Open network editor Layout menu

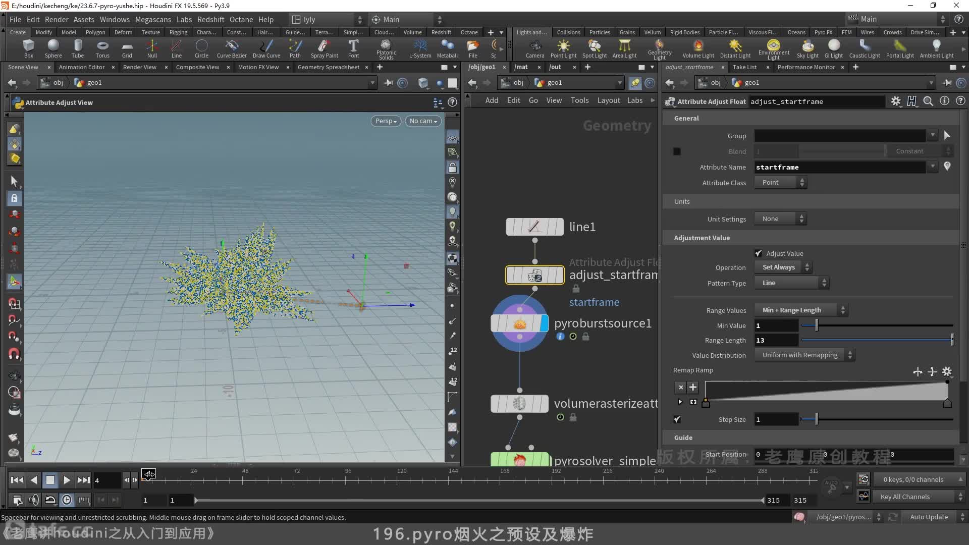tap(609, 100)
